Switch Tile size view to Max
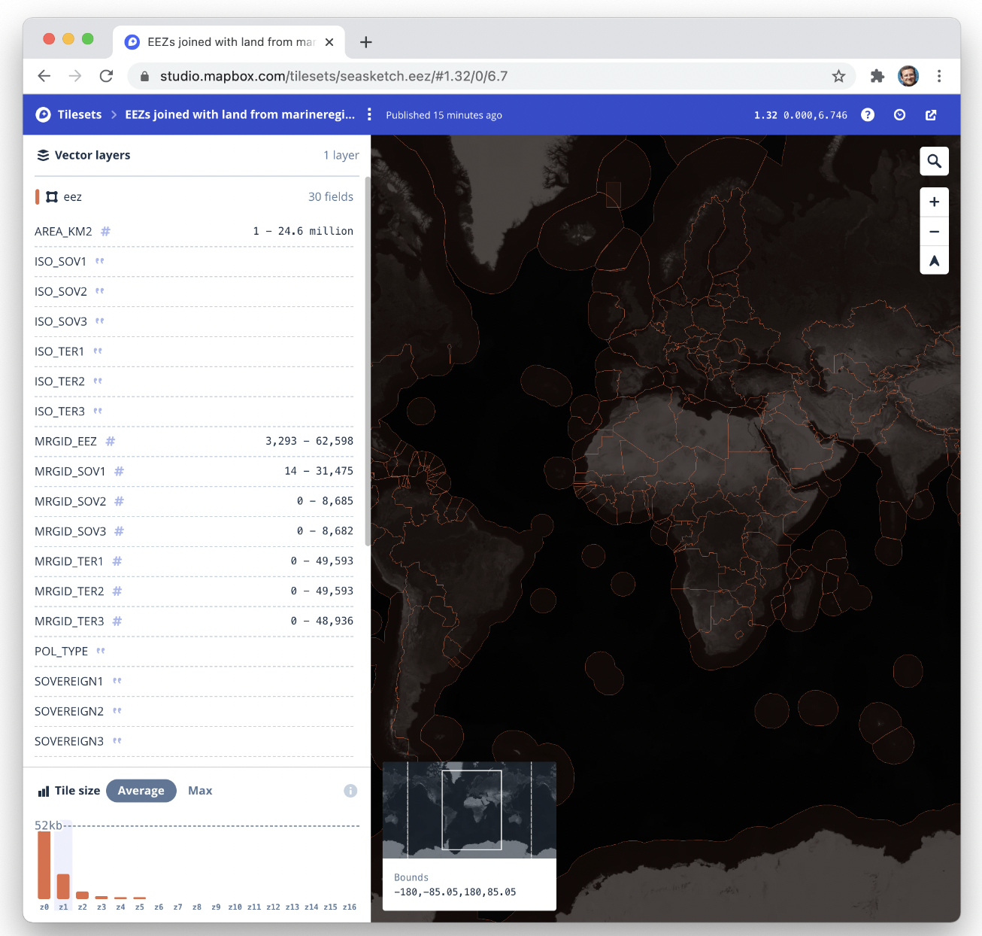Screen dimensions: 982x936 pos(199,790)
